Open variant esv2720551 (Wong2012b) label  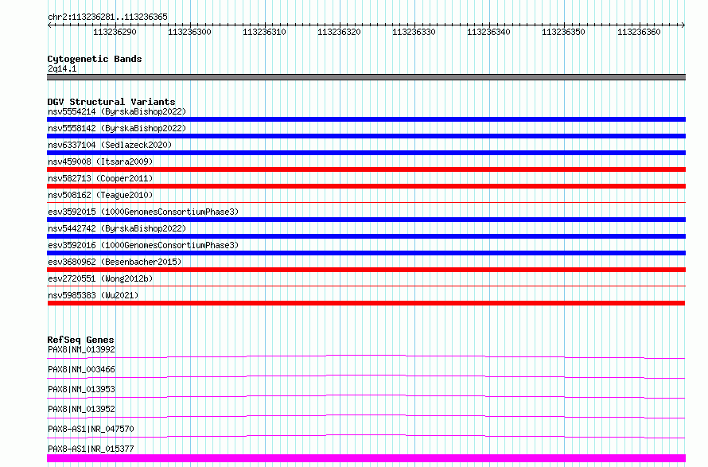pos(100,278)
